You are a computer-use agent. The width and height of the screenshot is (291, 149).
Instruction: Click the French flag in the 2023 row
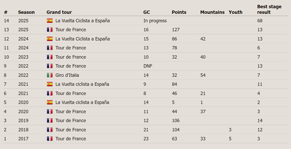point(50,57)
